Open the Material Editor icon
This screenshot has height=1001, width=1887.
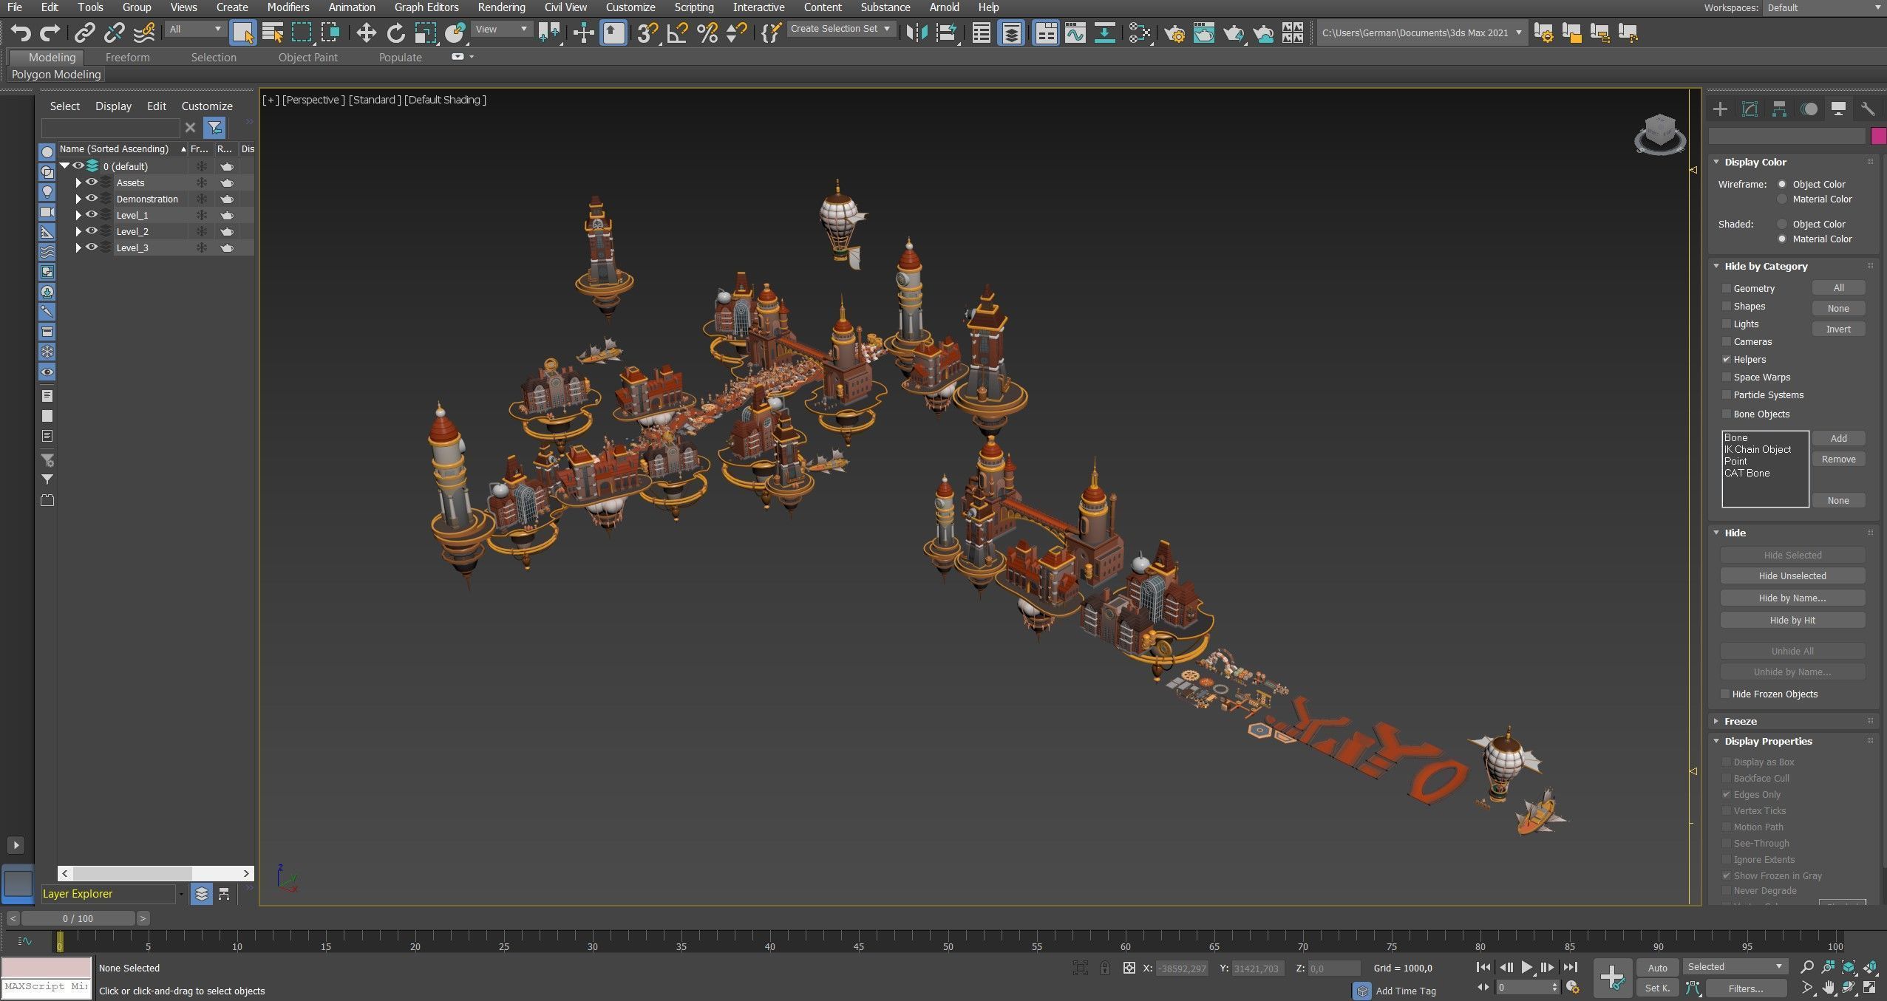pos(1140,33)
